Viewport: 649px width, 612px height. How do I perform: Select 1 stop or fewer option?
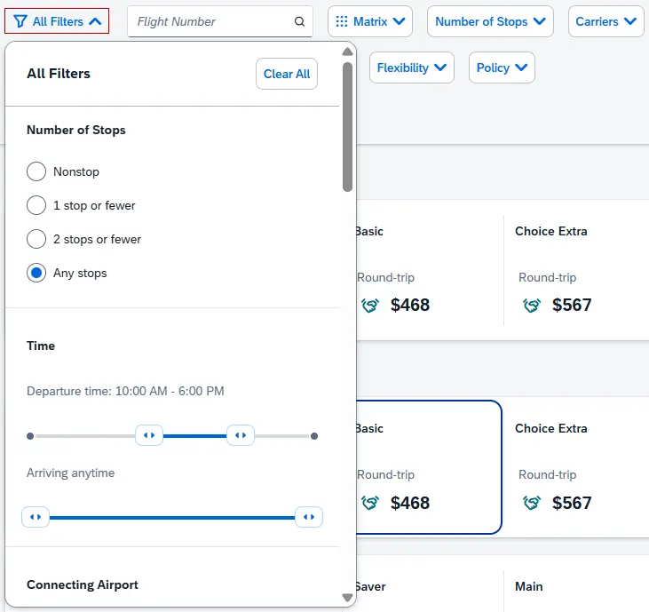point(36,205)
